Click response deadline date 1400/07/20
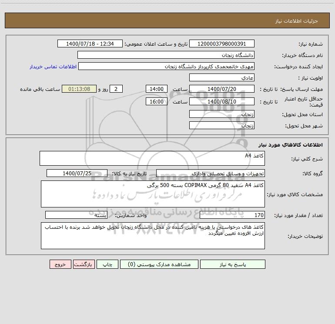The image size is (335, 324). click(x=222, y=89)
